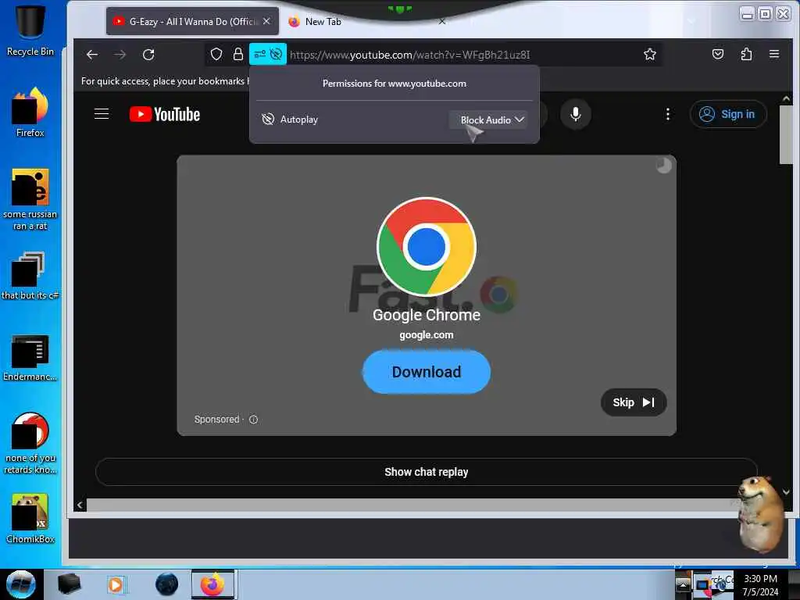800x600 pixels.
Task: Search with voice via microphone icon
Action: (x=576, y=114)
